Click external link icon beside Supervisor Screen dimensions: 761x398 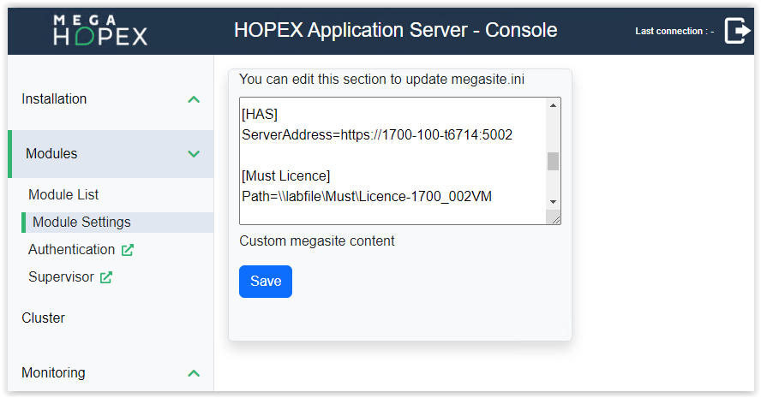(106, 277)
